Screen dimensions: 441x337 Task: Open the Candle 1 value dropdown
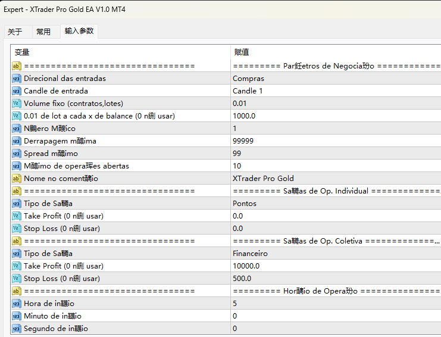[333, 91]
